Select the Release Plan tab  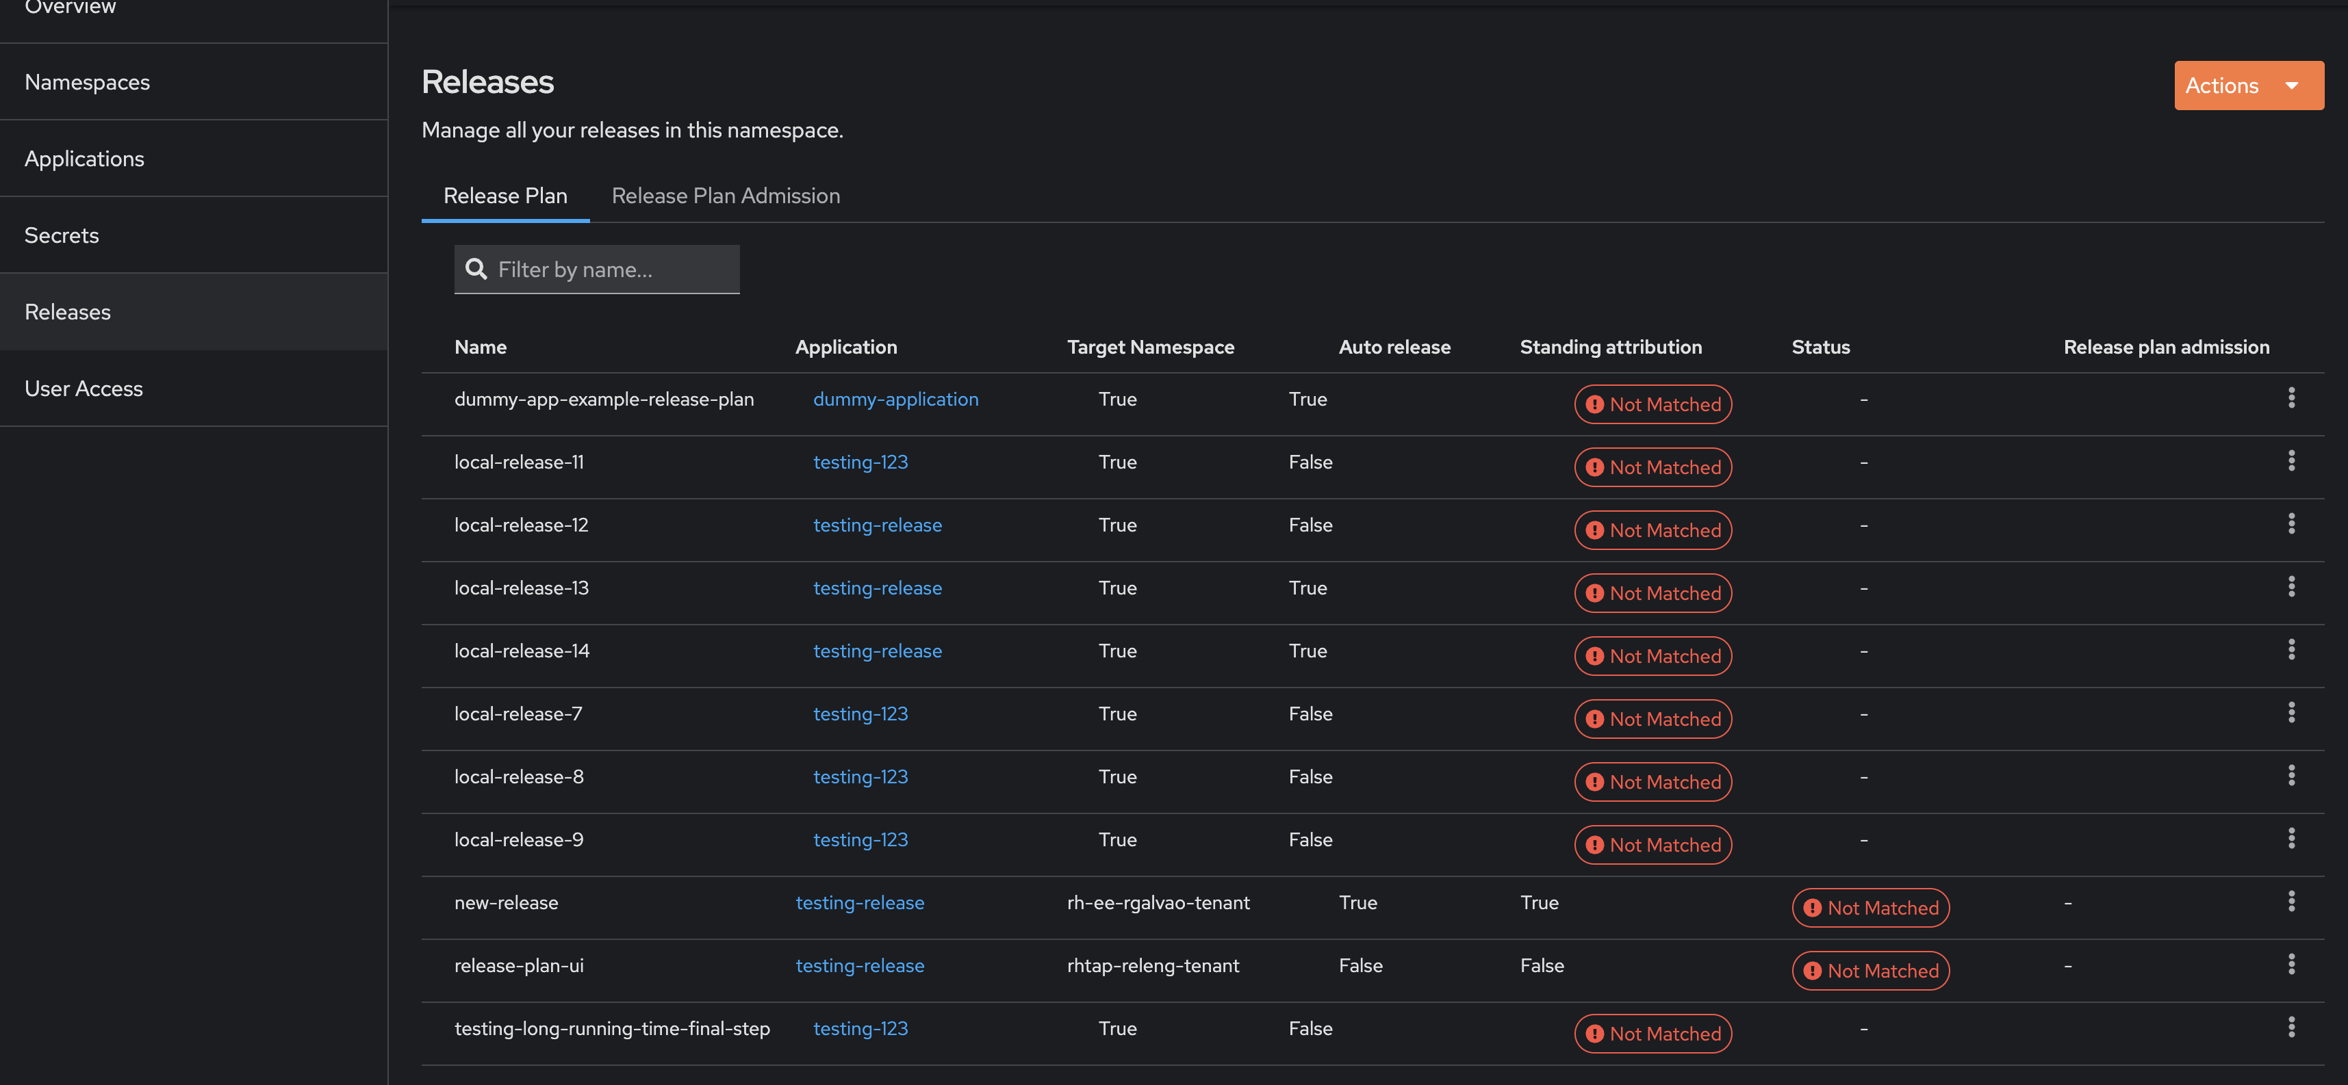[x=505, y=196]
